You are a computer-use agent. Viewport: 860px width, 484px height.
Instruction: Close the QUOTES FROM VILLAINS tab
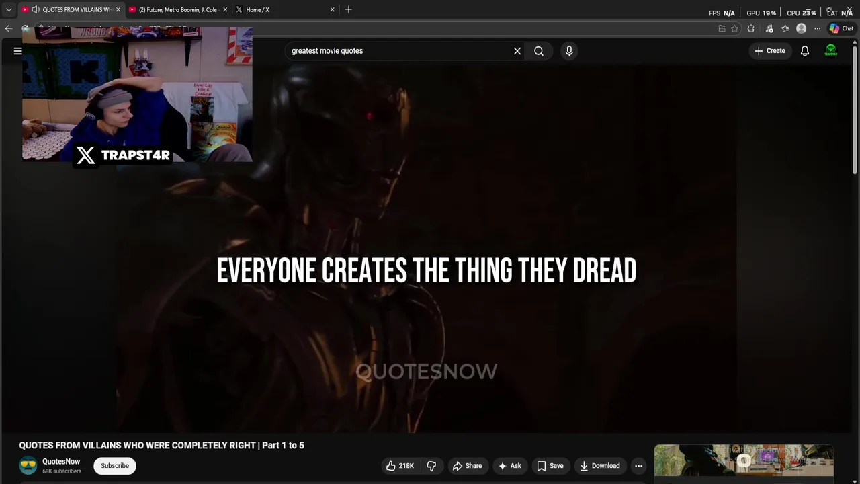(x=118, y=10)
